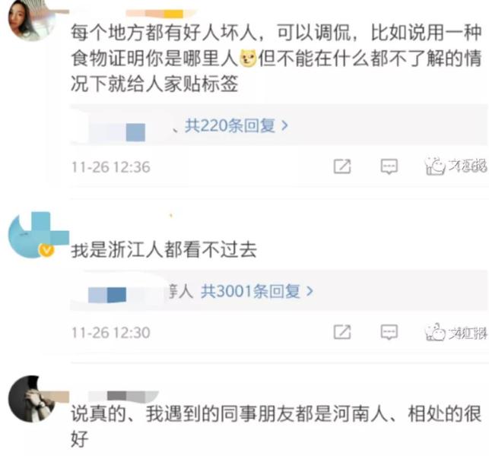
Task: Expand the 共3001条回复 thread
Action: point(256,291)
